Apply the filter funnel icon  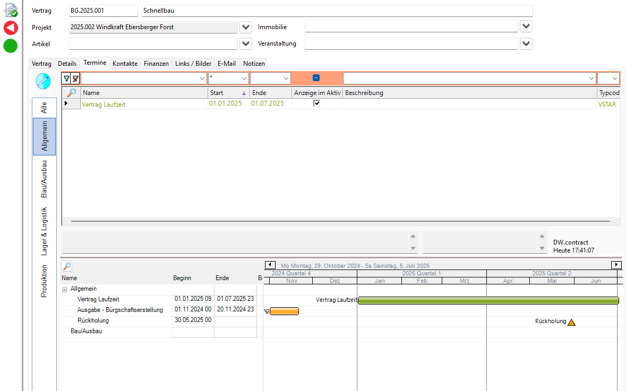pos(67,79)
